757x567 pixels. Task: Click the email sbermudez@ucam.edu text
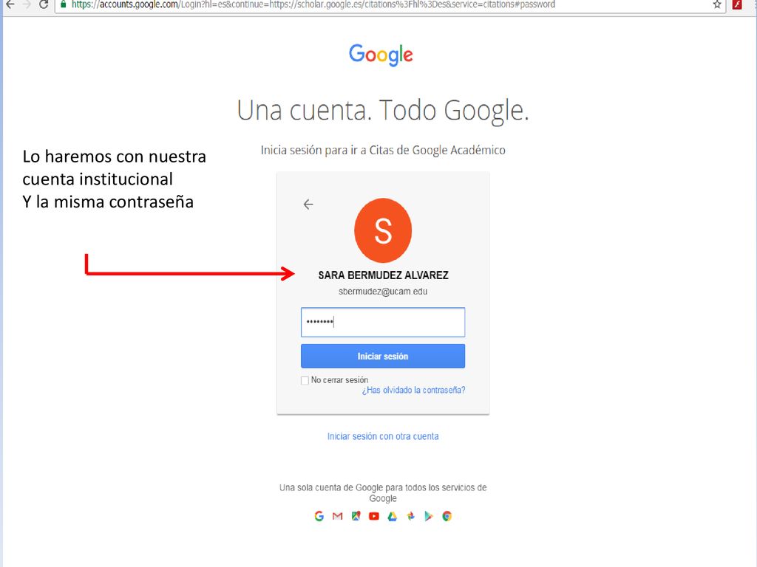point(383,292)
